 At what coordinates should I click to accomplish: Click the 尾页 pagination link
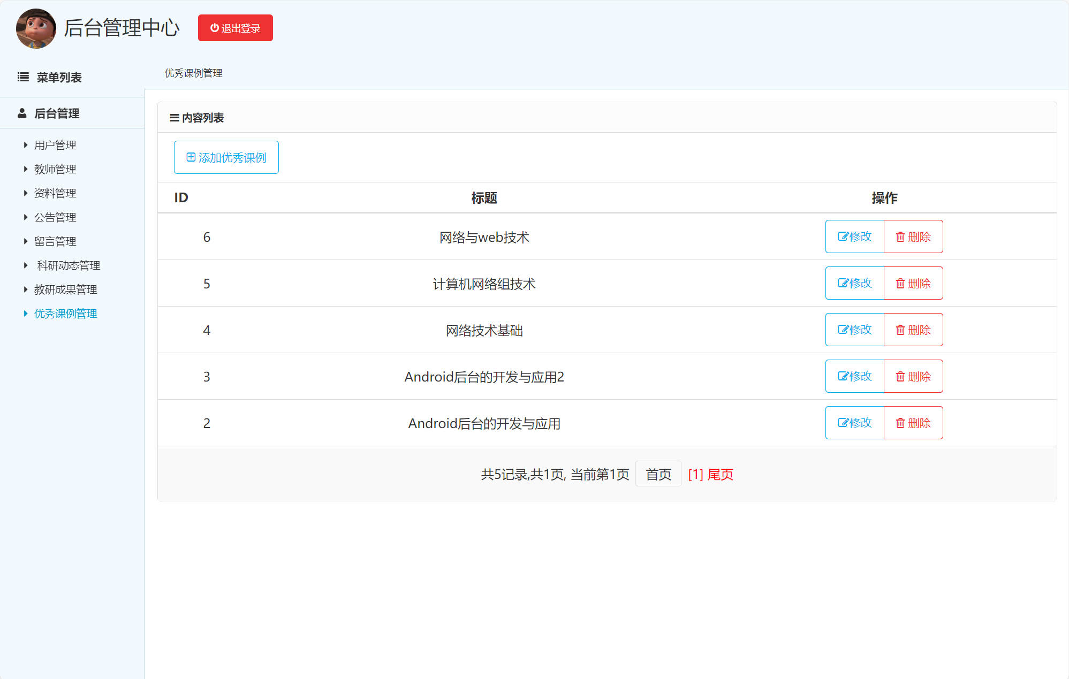(720, 474)
